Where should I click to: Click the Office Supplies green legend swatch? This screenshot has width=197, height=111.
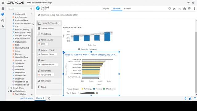pyautogui.click(x=104, y=89)
